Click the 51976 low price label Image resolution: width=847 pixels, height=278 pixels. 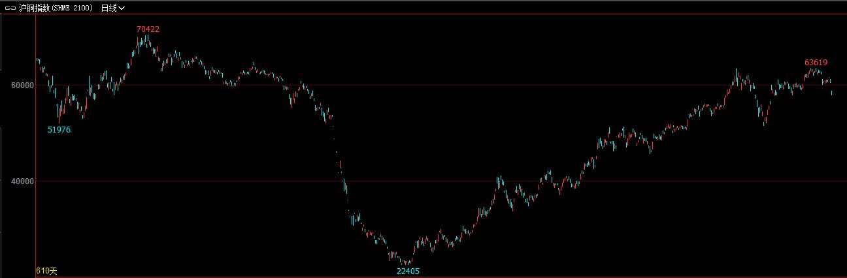(59, 130)
